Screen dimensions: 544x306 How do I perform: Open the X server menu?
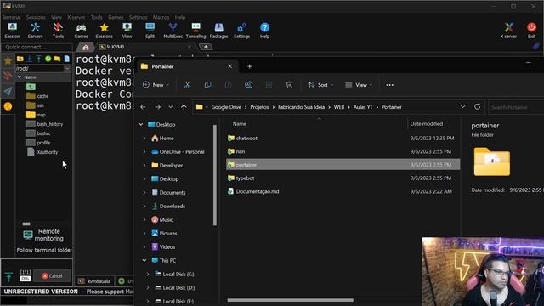[76, 17]
